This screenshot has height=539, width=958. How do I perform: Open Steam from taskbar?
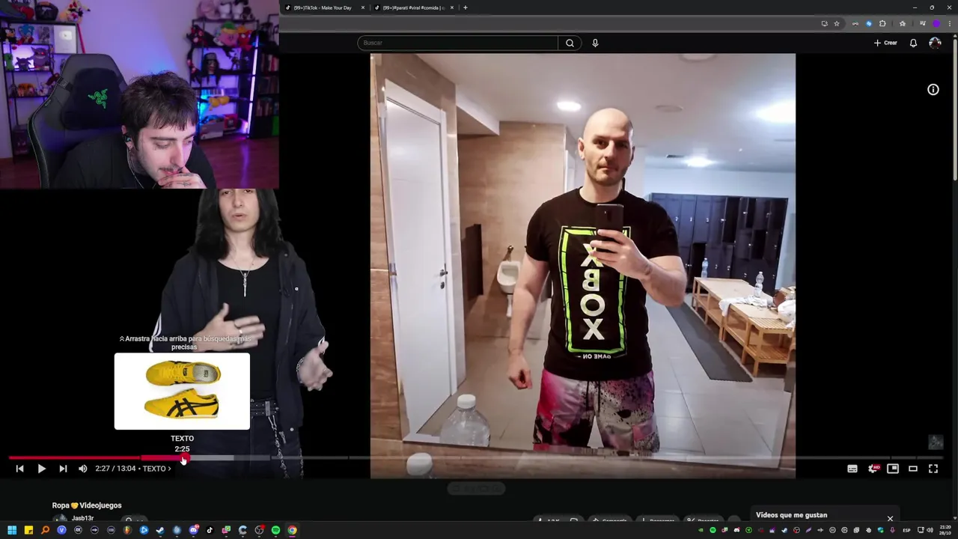[160, 530]
